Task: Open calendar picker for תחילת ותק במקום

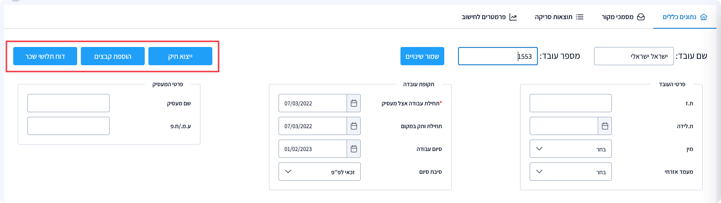Action: (x=353, y=126)
